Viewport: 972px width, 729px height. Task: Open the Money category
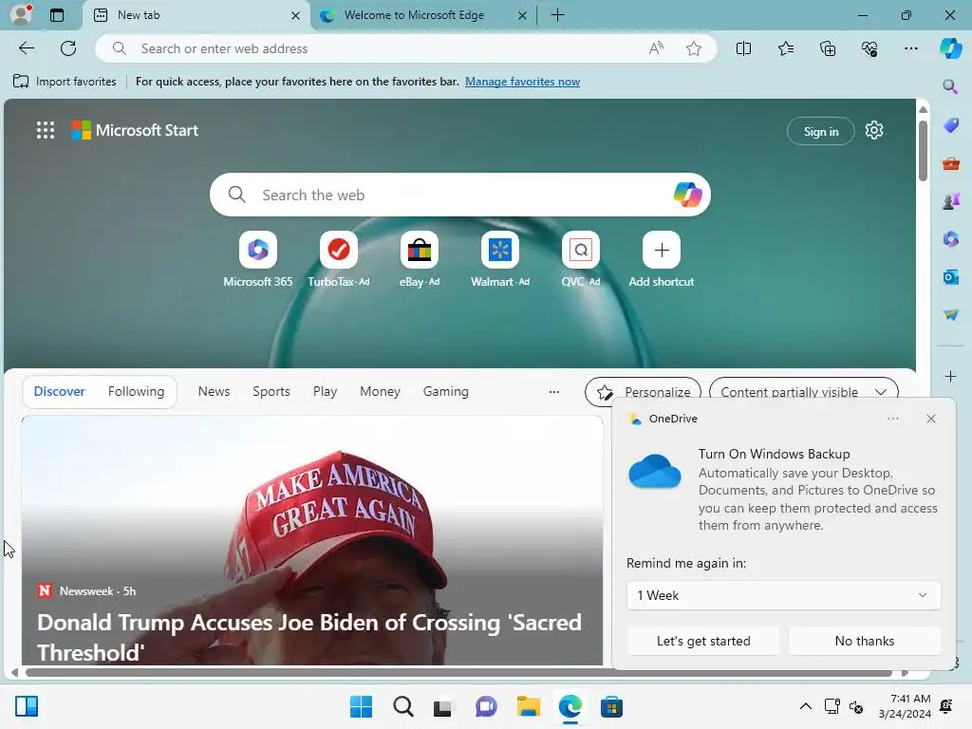[380, 391]
